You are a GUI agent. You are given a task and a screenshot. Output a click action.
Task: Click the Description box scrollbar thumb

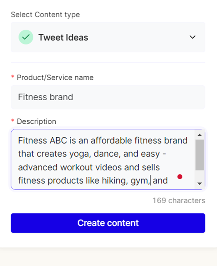199,155
